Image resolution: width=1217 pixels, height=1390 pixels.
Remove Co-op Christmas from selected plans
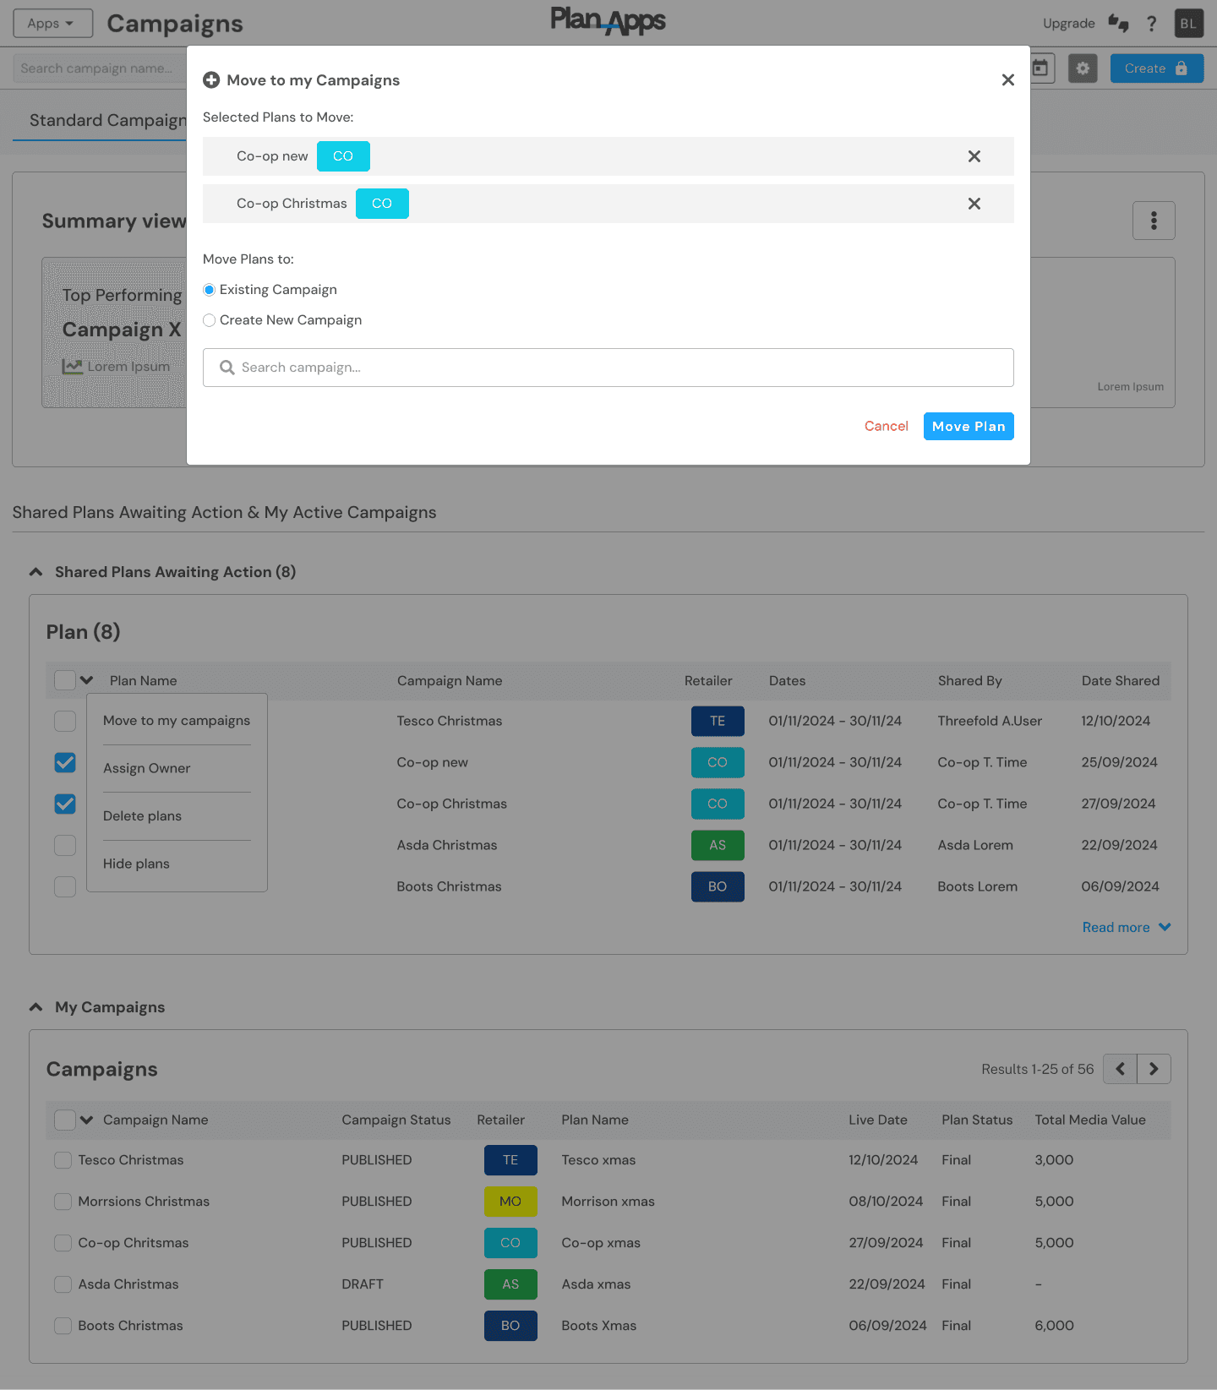tap(974, 204)
